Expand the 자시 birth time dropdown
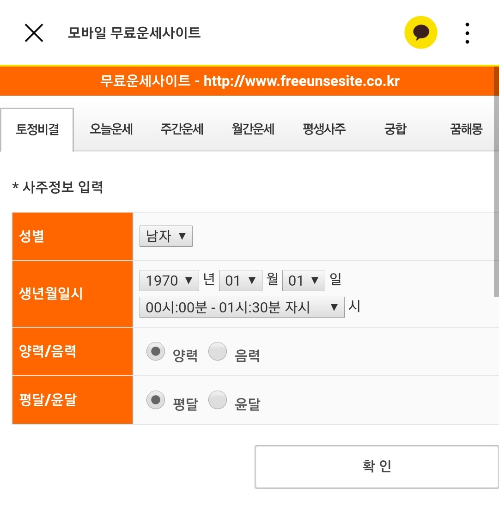Screen dimensions: 499x513 [x=242, y=307]
